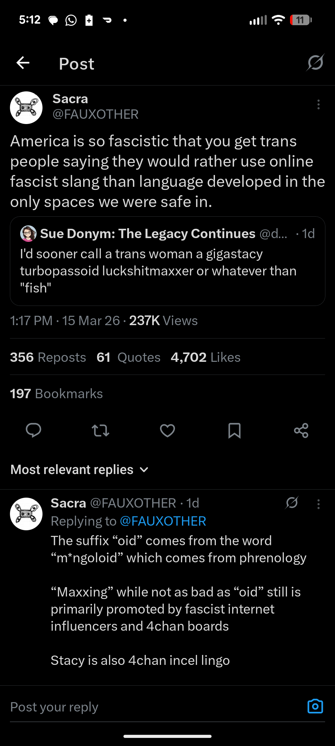Tap the reply speech bubble icon
Viewport: 335px width, 746px height.
33,431
